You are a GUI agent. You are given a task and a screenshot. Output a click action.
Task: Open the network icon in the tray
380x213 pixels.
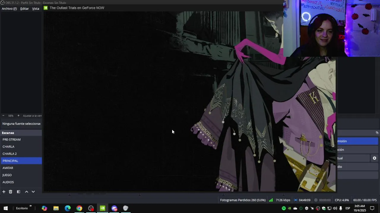(330, 208)
